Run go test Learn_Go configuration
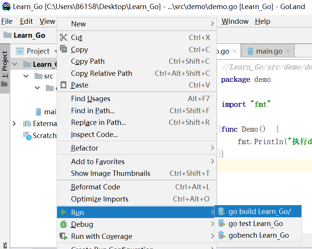Viewport: 312px width, 249px height. click(x=258, y=223)
